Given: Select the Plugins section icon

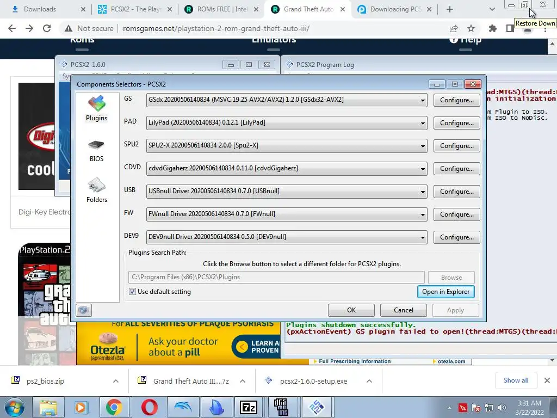Looking at the screenshot, I should [x=97, y=108].
